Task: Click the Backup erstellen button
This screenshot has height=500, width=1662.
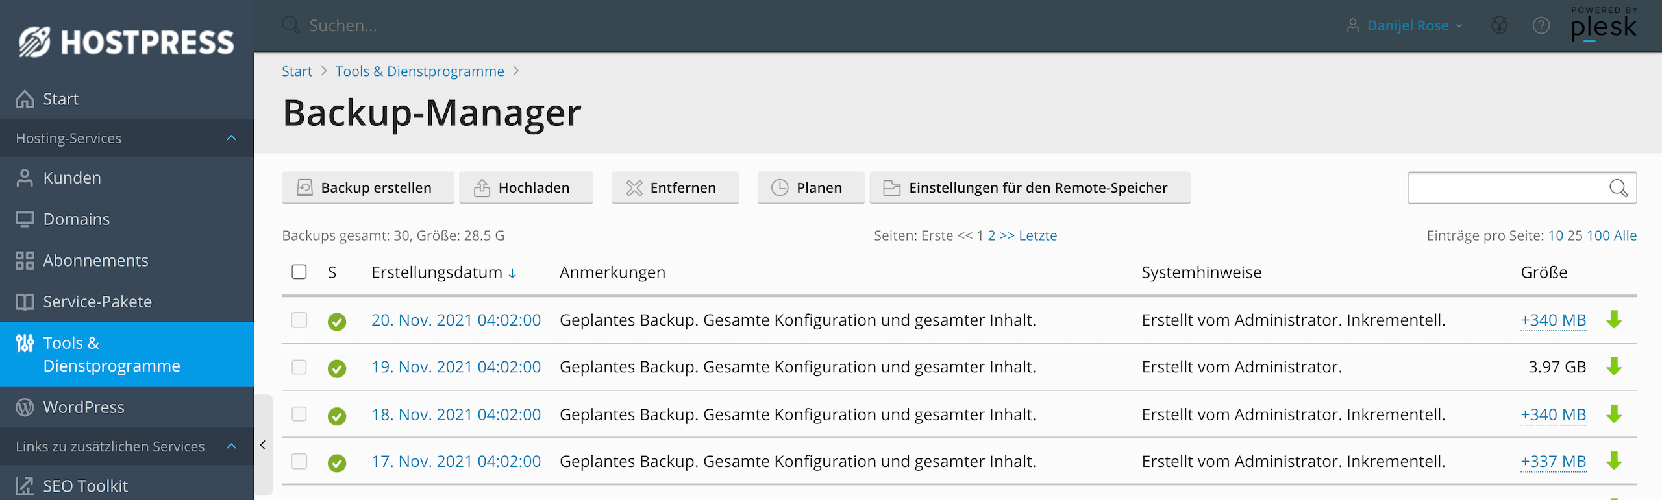Action: click(367, 188)
